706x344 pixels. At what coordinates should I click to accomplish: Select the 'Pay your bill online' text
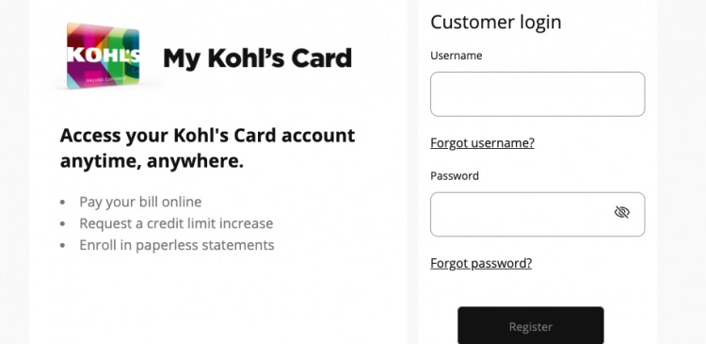click(x=140, y=202)
